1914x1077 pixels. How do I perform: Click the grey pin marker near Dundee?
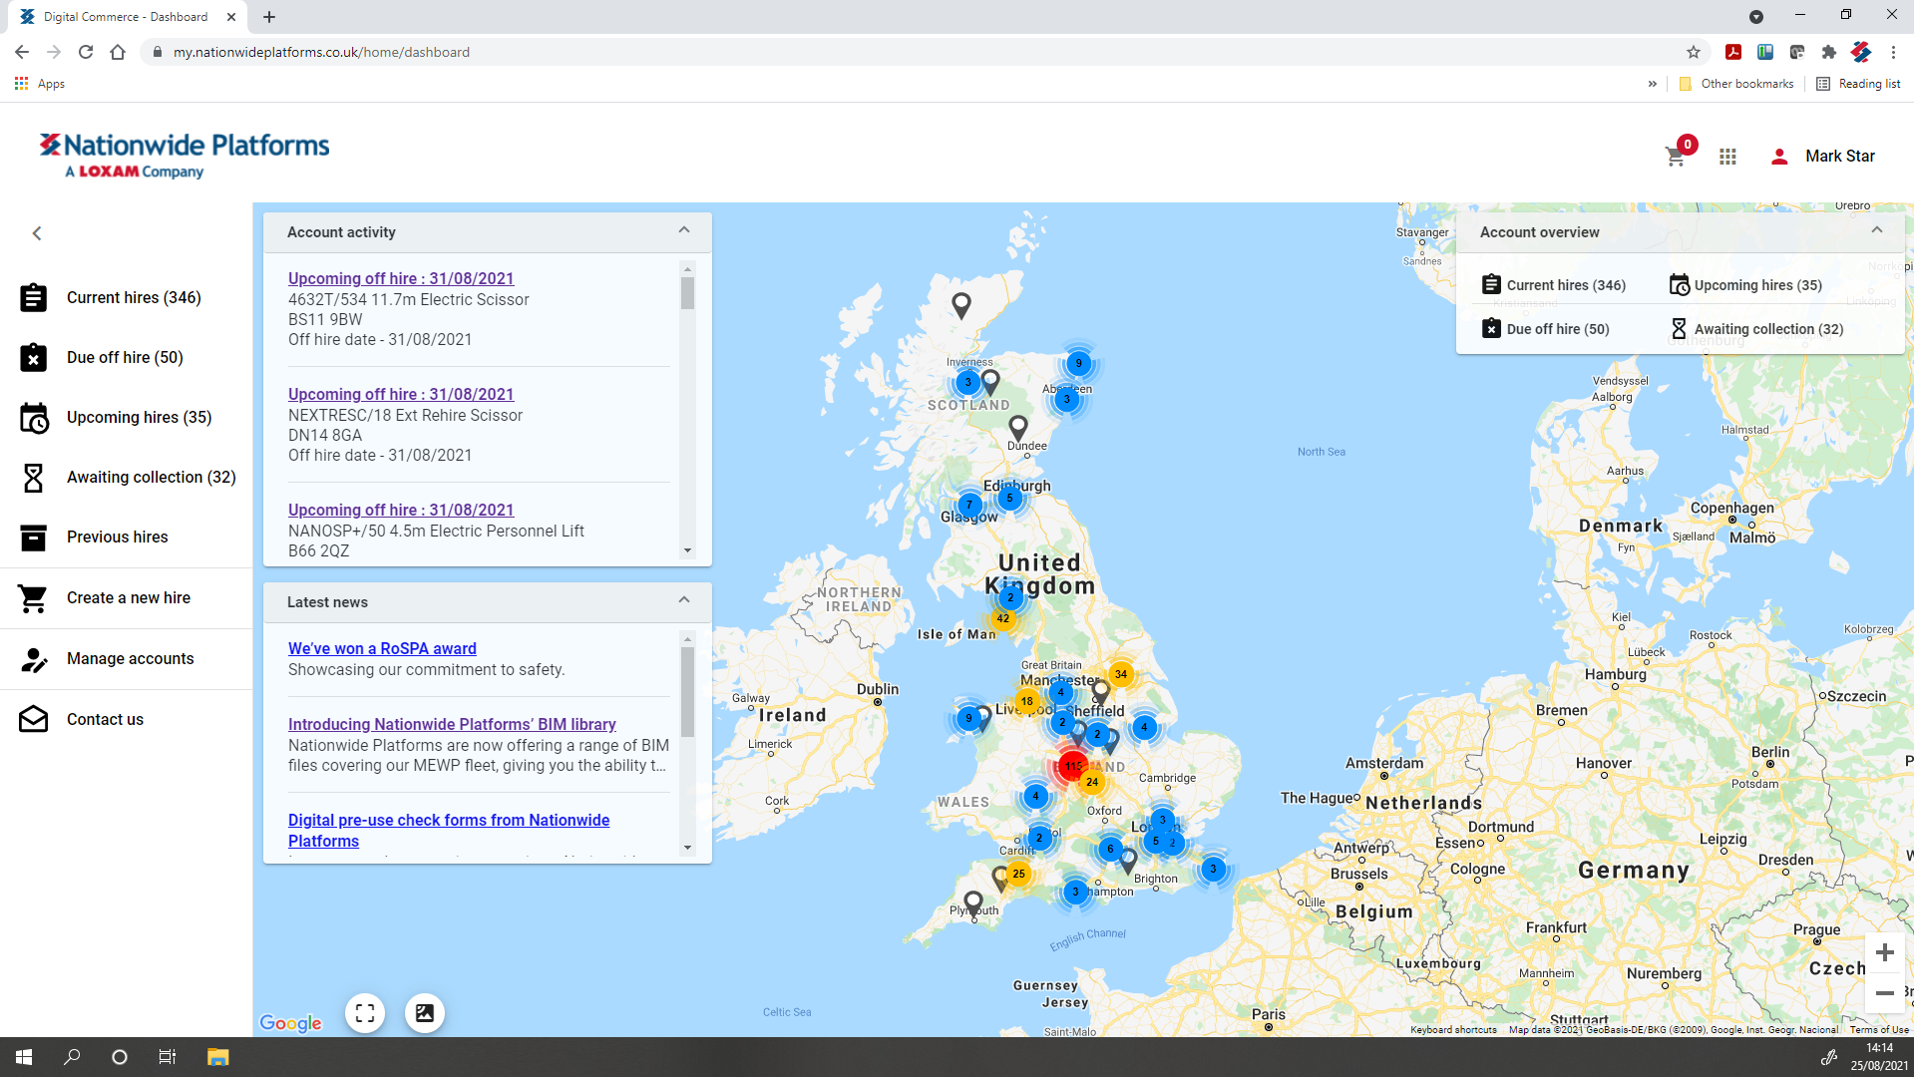pos(1017,429)
